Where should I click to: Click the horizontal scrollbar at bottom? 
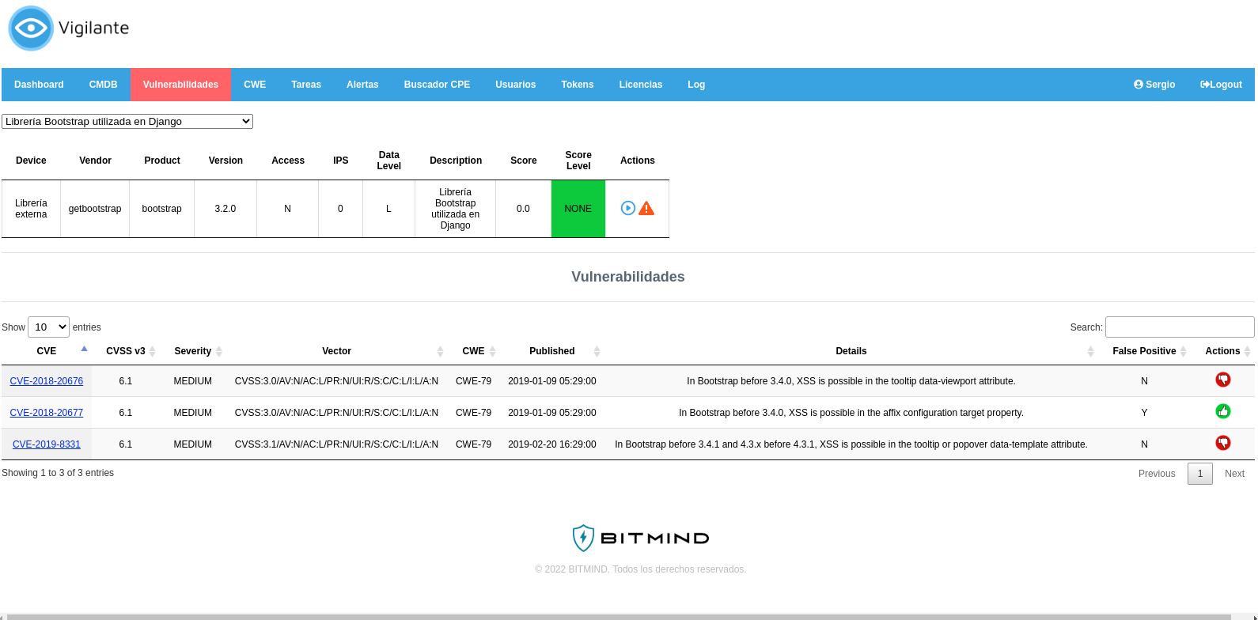click(x=620, y=617)
